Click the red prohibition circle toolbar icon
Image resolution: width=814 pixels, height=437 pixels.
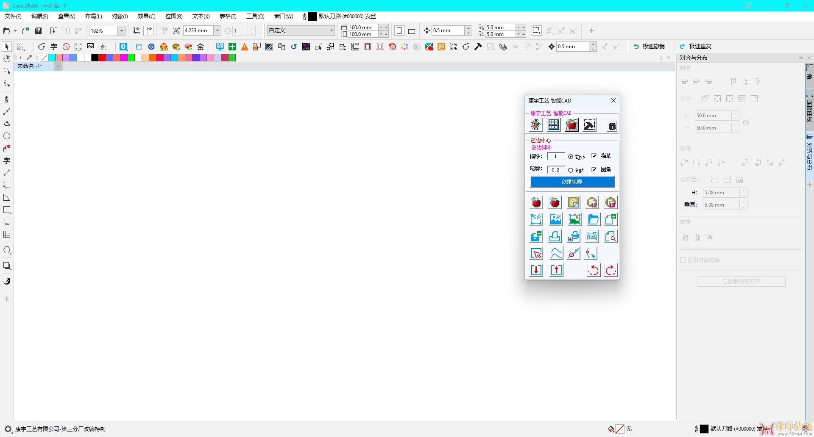[66, 47]
